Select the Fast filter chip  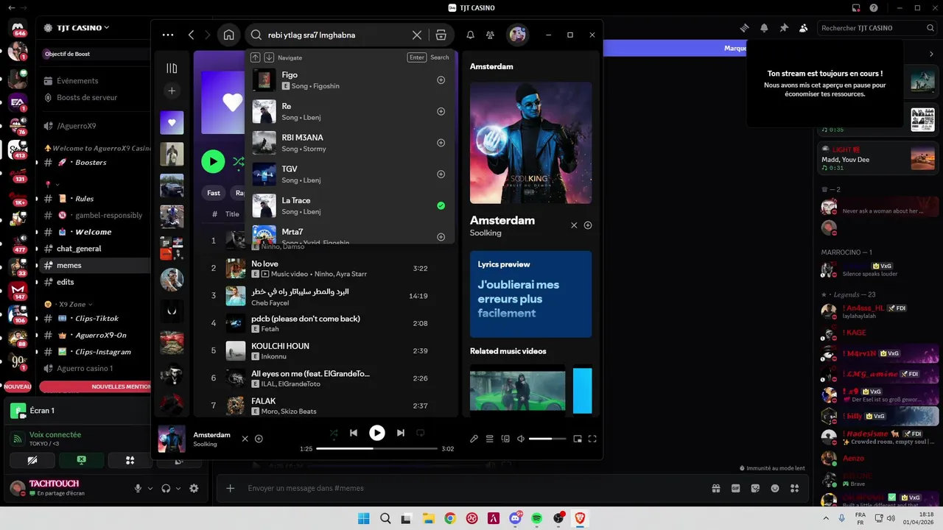point(213,193)
